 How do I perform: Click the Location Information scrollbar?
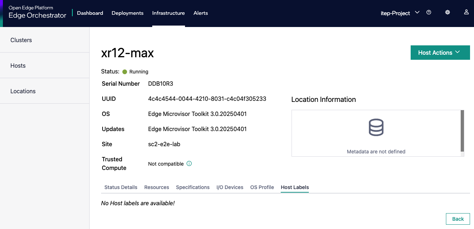click(462, 131)
